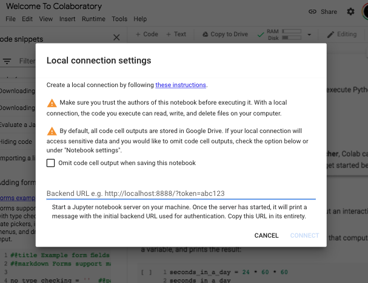Click the user account avatar
This screenshot has width=368, height=283.
[365, 11]
